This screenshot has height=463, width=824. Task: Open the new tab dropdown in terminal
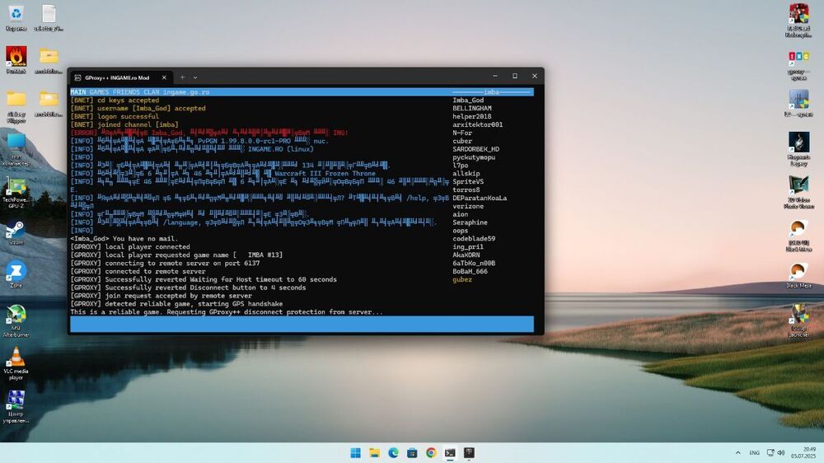[x=195, y=77]
